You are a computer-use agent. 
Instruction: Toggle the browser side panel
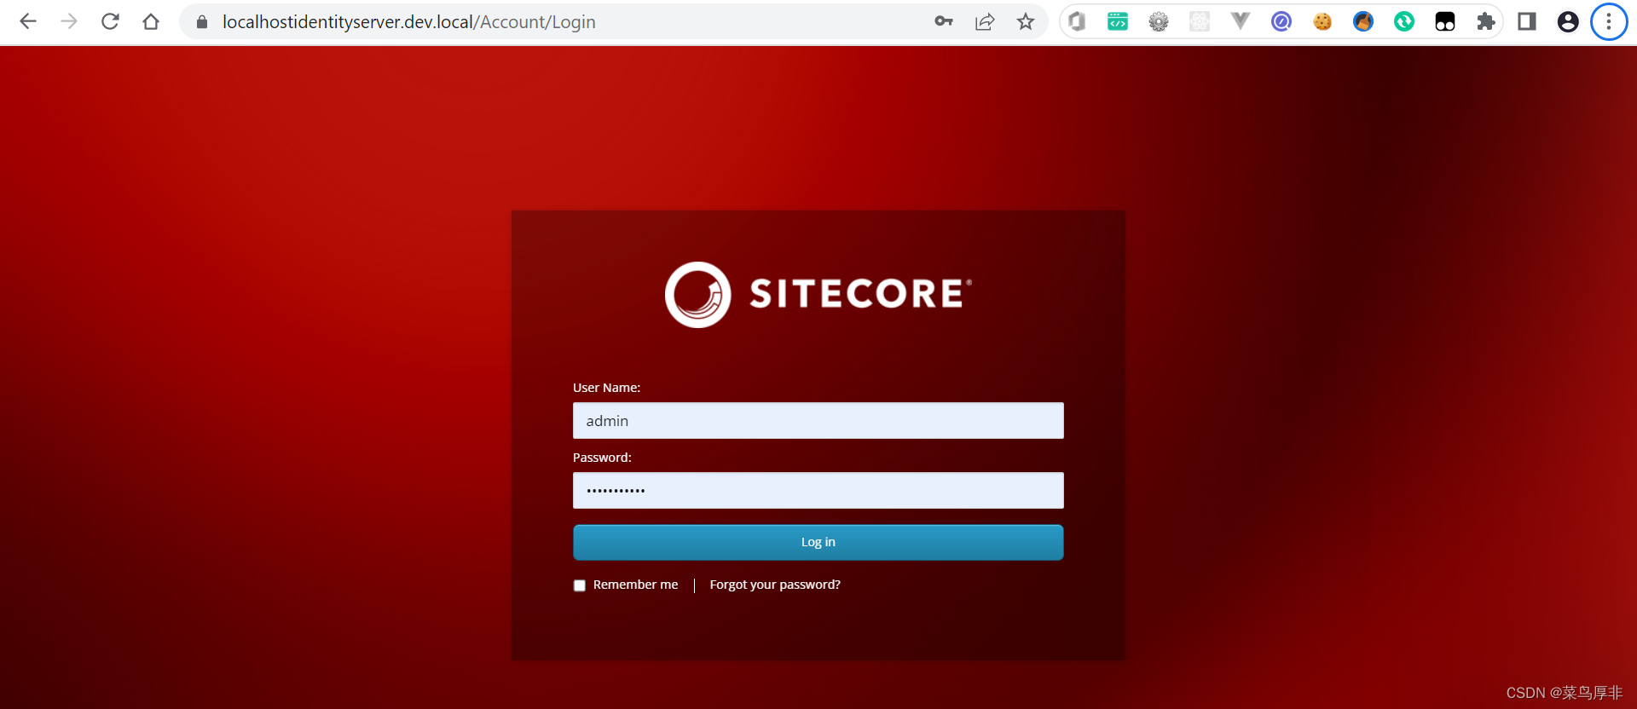(x=1527, y=21)
